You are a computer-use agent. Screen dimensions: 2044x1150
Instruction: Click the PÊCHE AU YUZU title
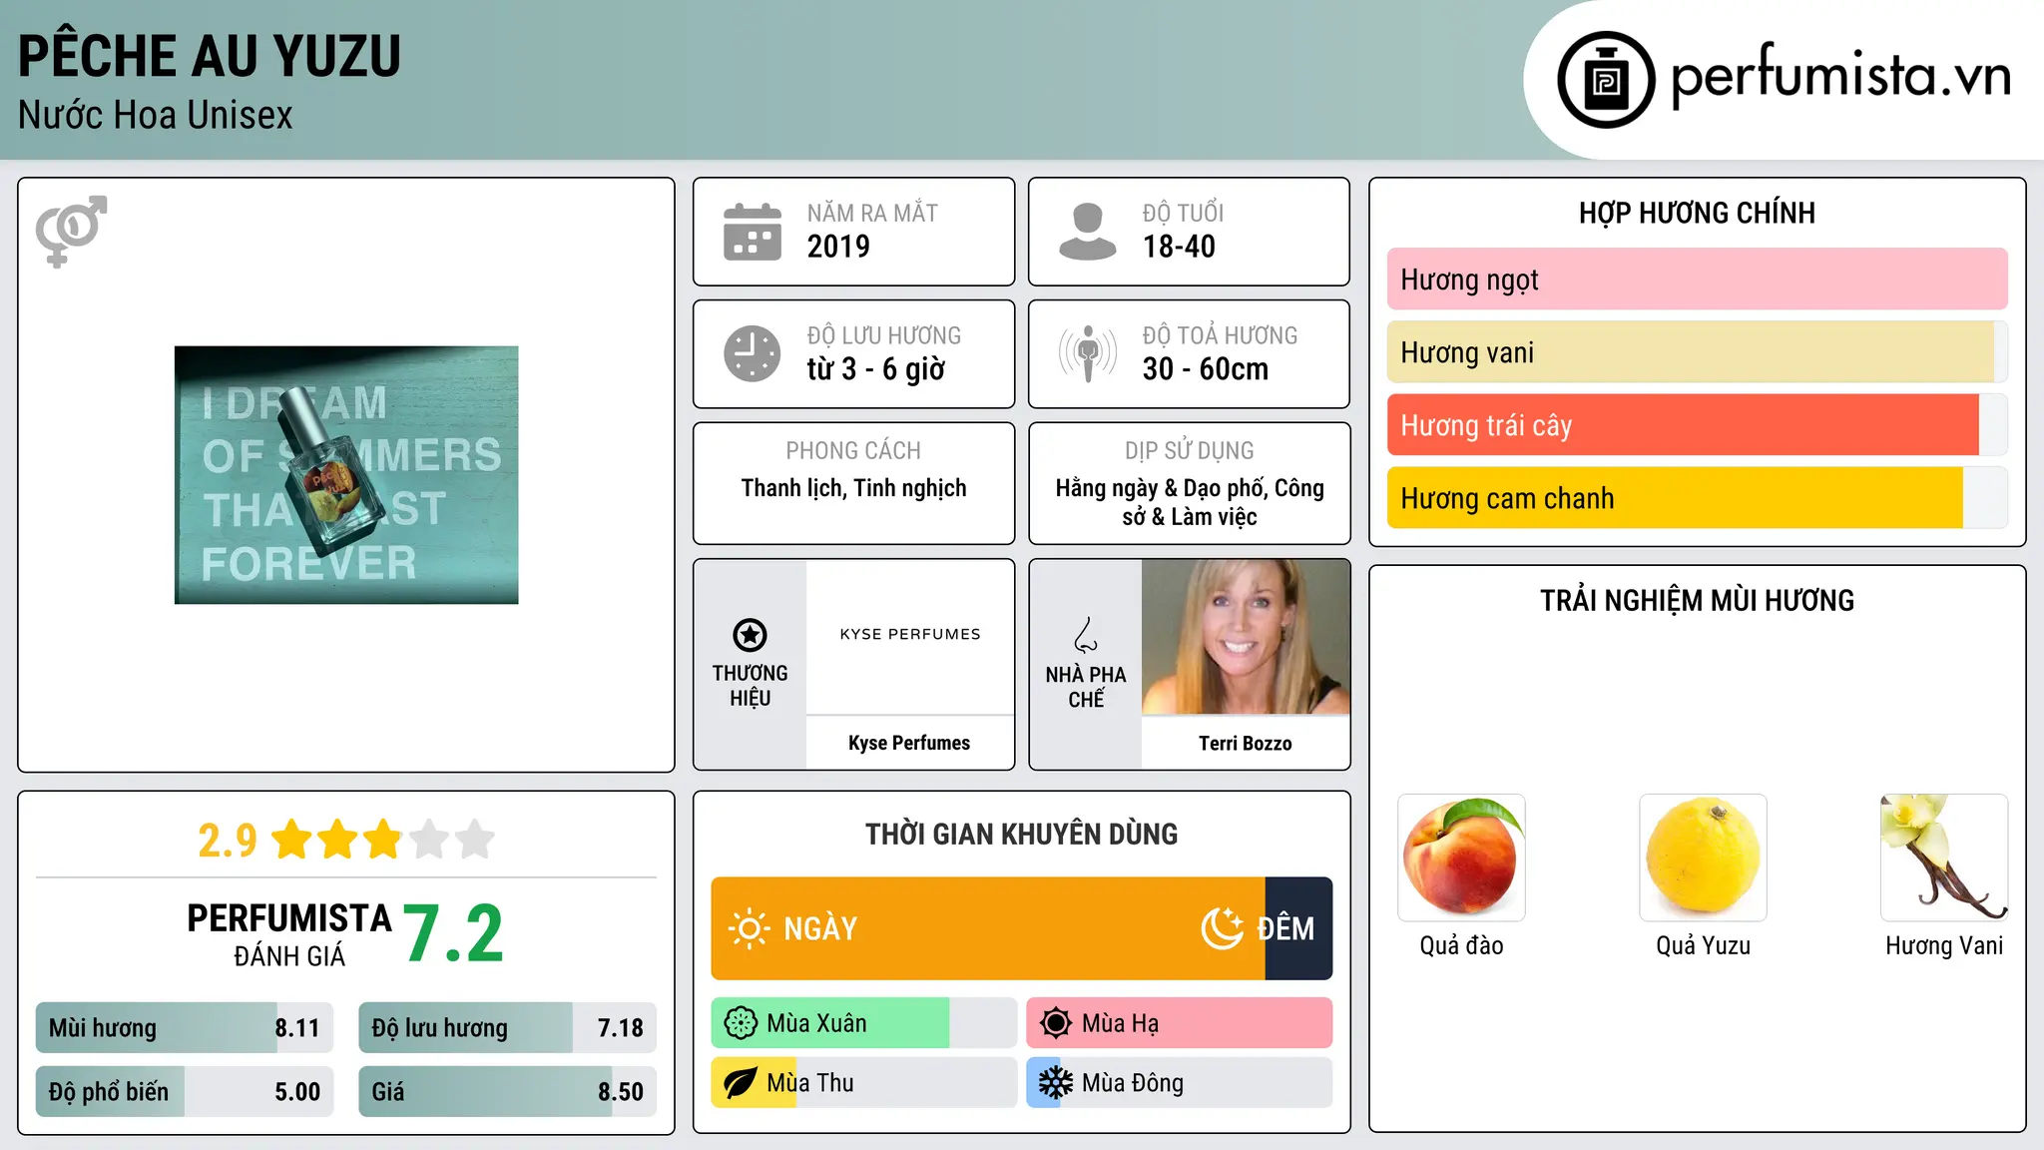[x=210, y=56]
